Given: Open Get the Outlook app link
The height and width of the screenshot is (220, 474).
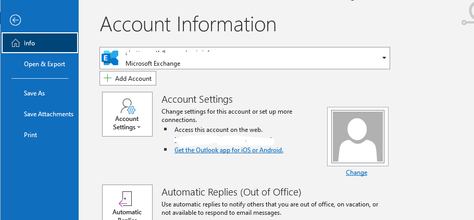Looking at the screenshot, I should tap(229, 150).
